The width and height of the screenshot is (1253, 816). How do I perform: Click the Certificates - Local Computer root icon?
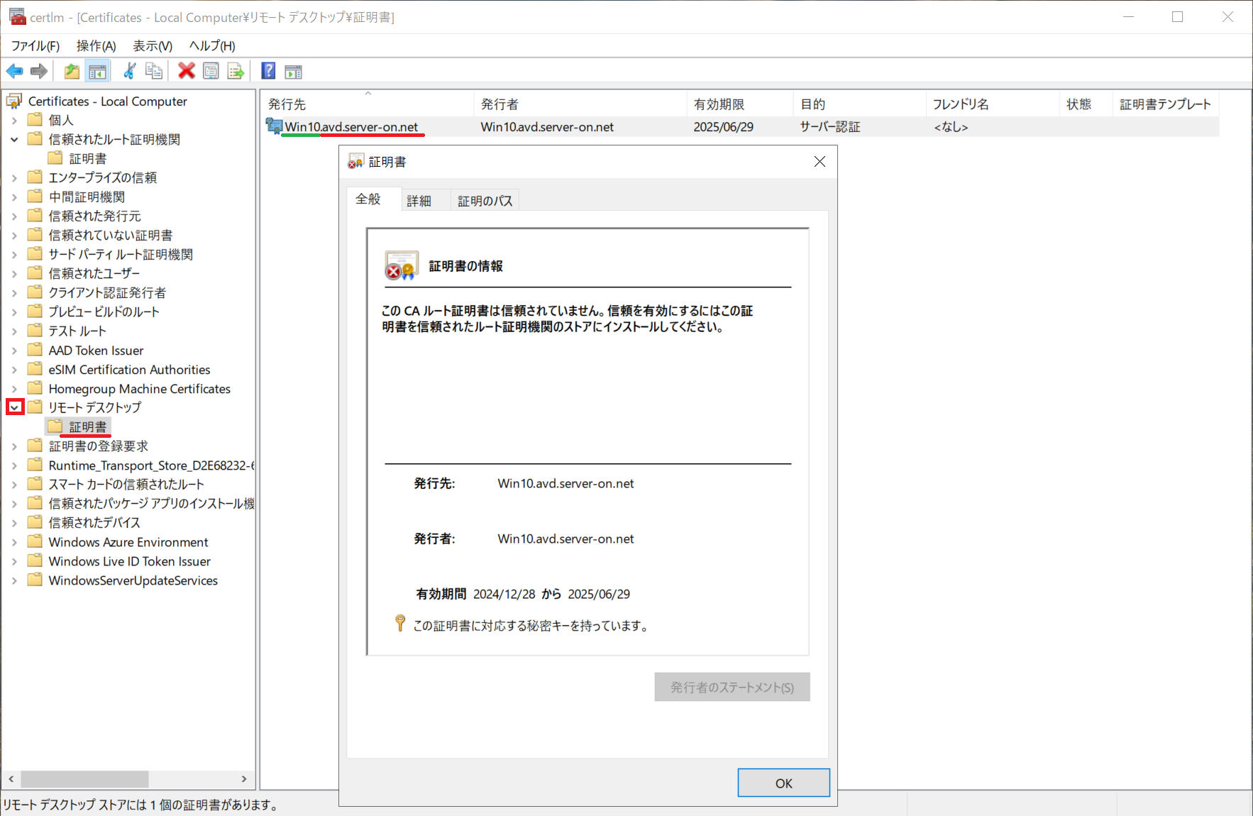pyautogui.click(x=14, y=101)
